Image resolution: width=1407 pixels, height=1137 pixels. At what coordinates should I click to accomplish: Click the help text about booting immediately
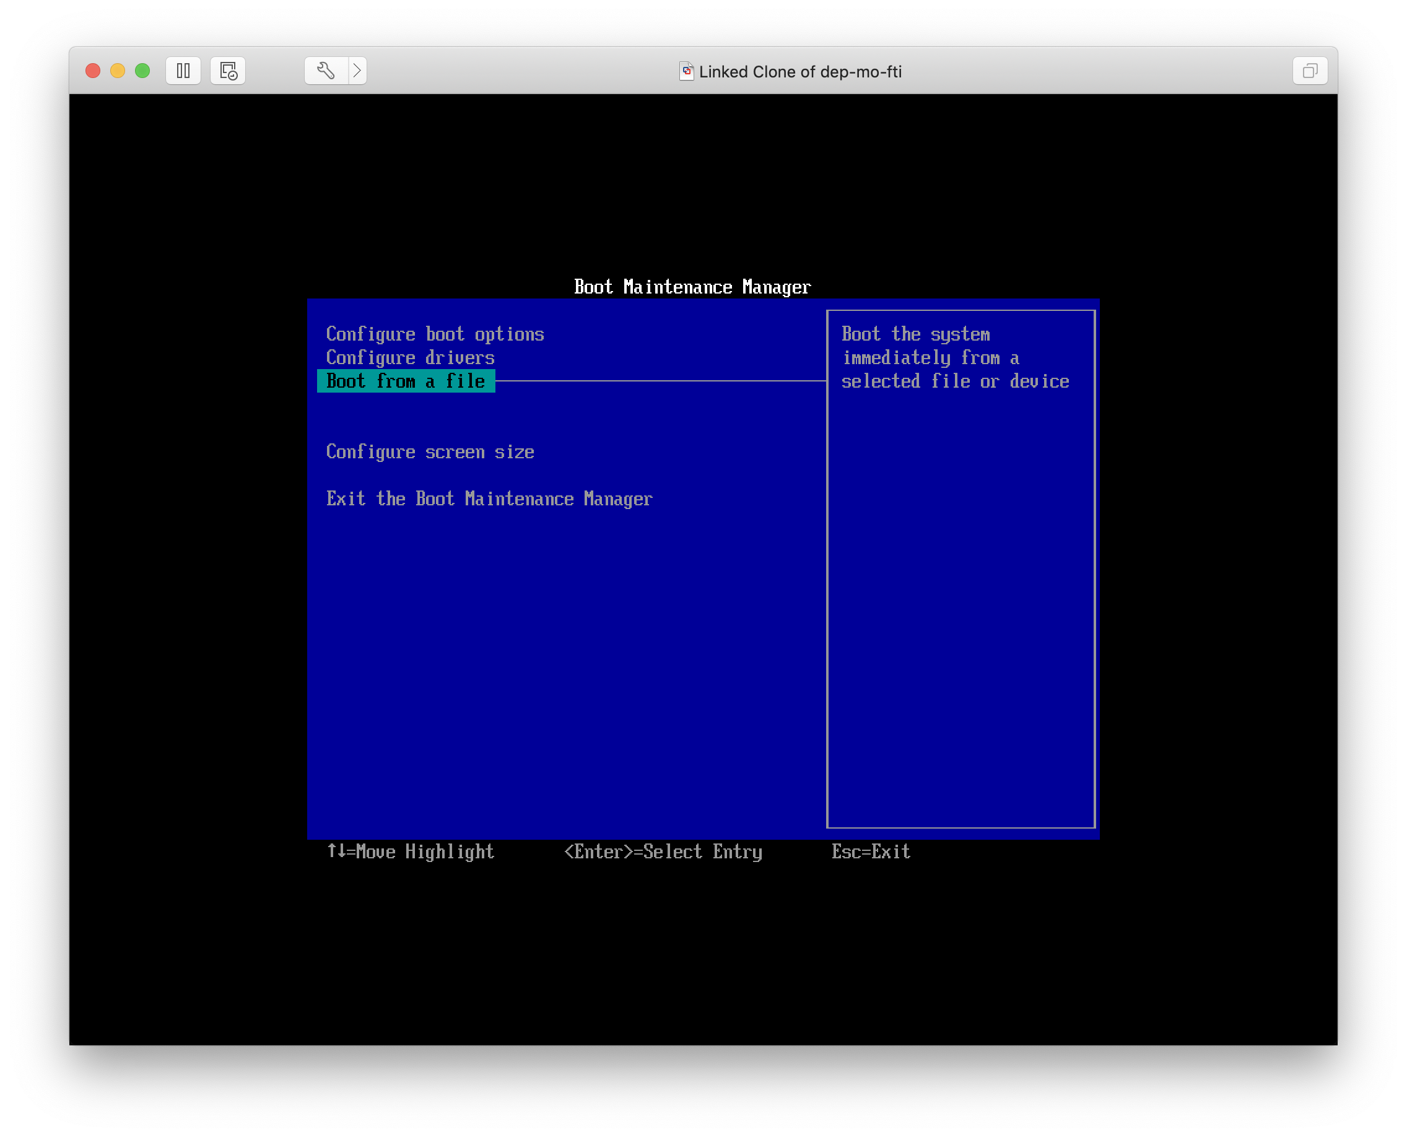tap(954, 357)
